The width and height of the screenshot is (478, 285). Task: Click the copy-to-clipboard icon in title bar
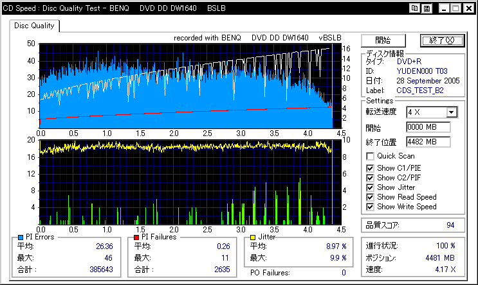pyautogui.click(x=414, y=8)
